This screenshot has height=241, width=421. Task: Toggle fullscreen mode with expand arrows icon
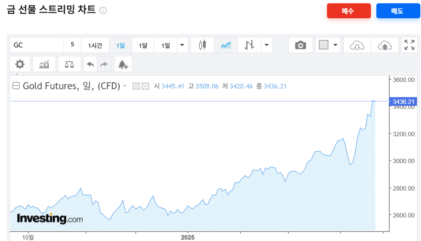point(409,45)
